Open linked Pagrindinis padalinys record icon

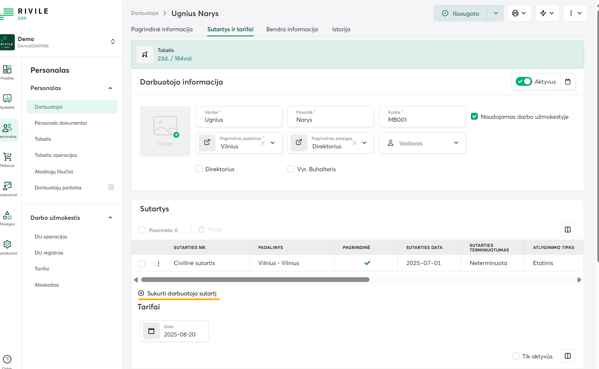click(x=207, y=142)
